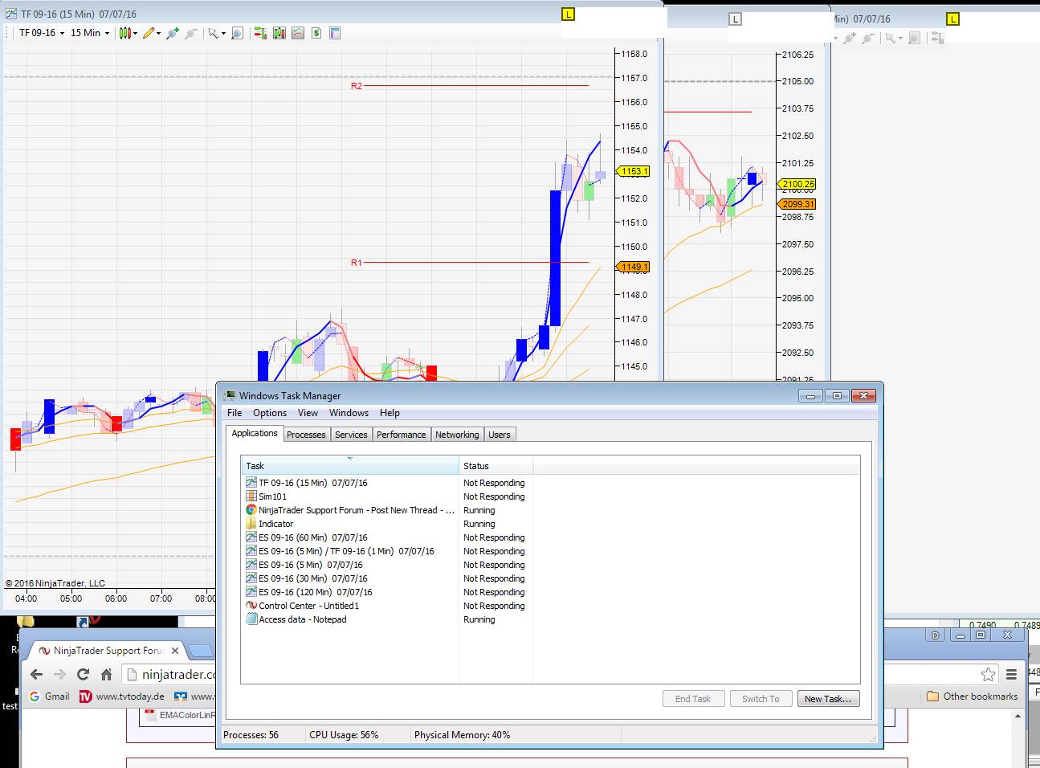Switch to the Applications tab
This screenshot has width=1040, height=768.
point(255,434)
